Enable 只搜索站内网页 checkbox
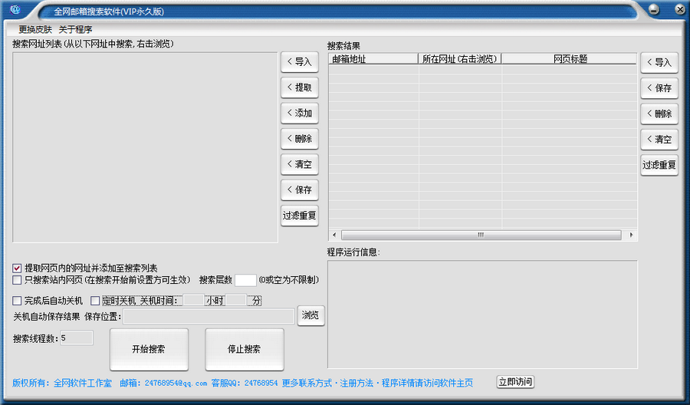This screenshot has height=405, width=690. click(x=17, y=280)
